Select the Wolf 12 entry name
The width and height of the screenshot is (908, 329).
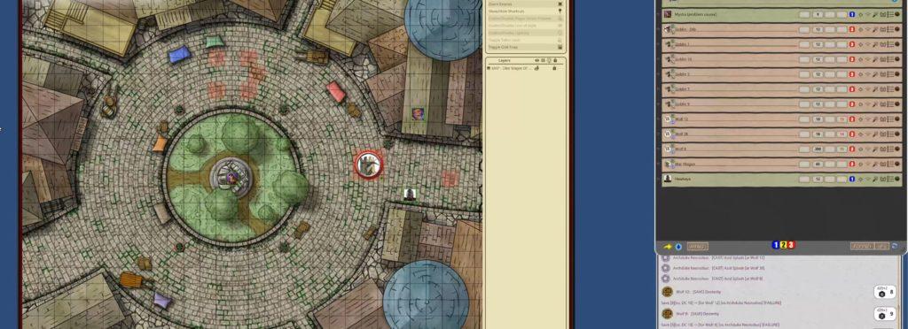pyautogui.click(x=682, y=119)
